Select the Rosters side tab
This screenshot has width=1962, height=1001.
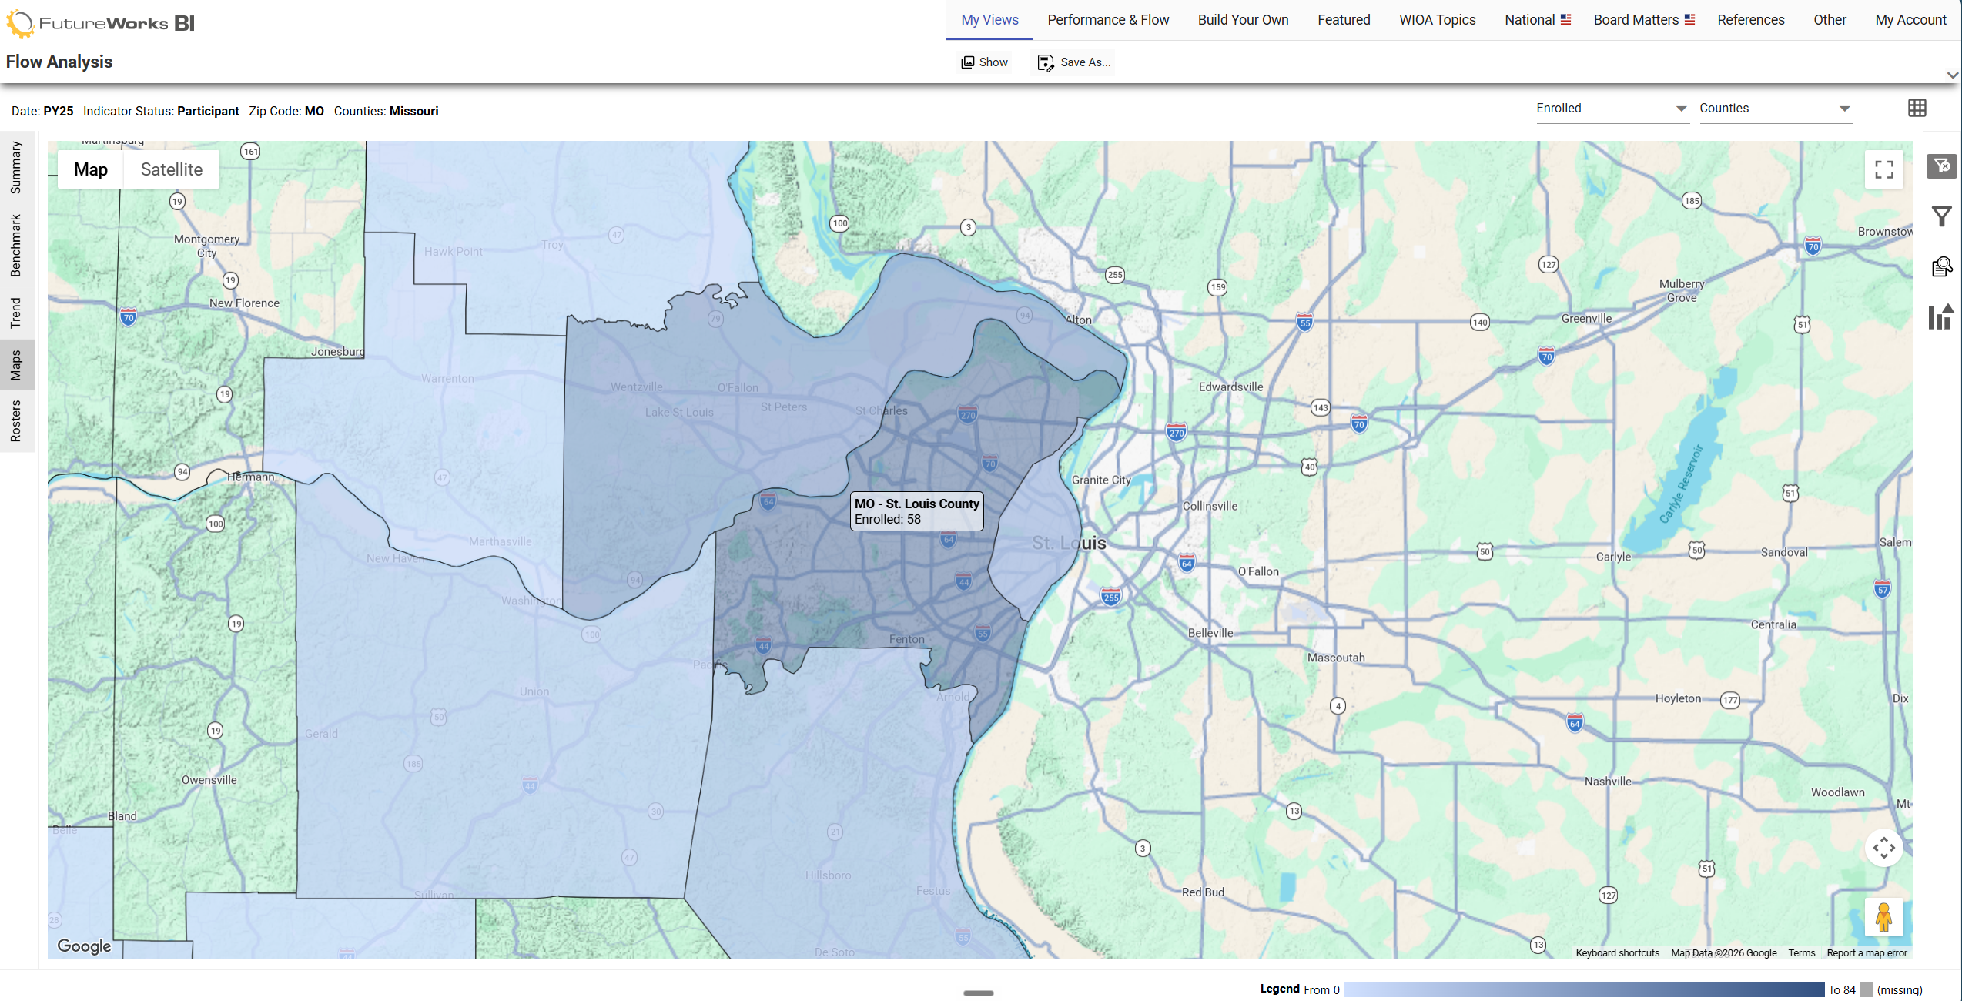pyautogui.click(x=16, y=421)
